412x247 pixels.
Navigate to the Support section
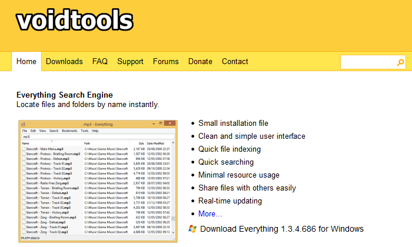(130, 62)
